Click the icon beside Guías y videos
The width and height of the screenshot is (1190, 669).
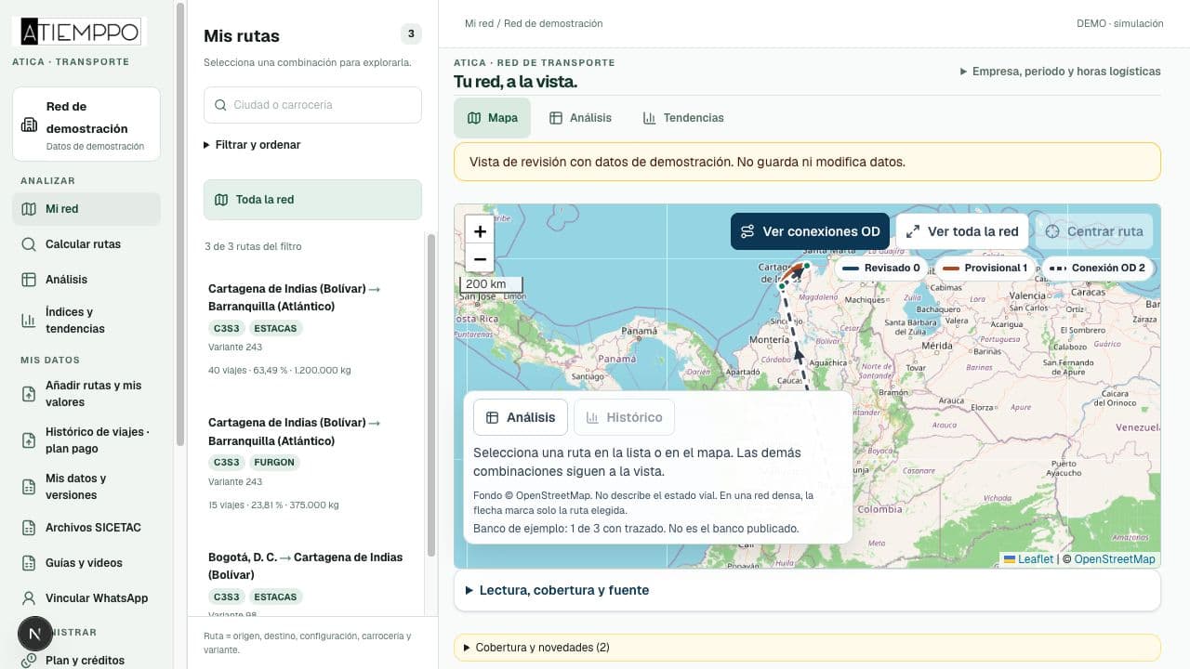click(x=29, y=563)
